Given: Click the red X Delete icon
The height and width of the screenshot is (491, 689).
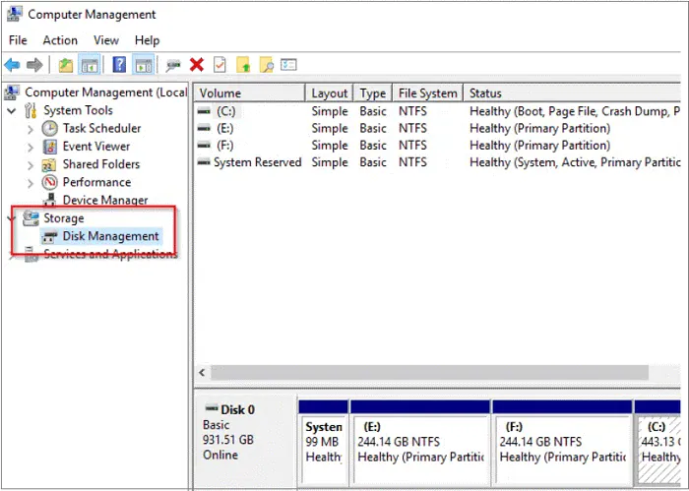Looking at the screenshot, I should (197, 65).
